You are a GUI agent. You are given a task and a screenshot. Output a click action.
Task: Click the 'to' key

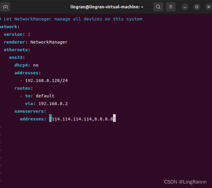28,96
